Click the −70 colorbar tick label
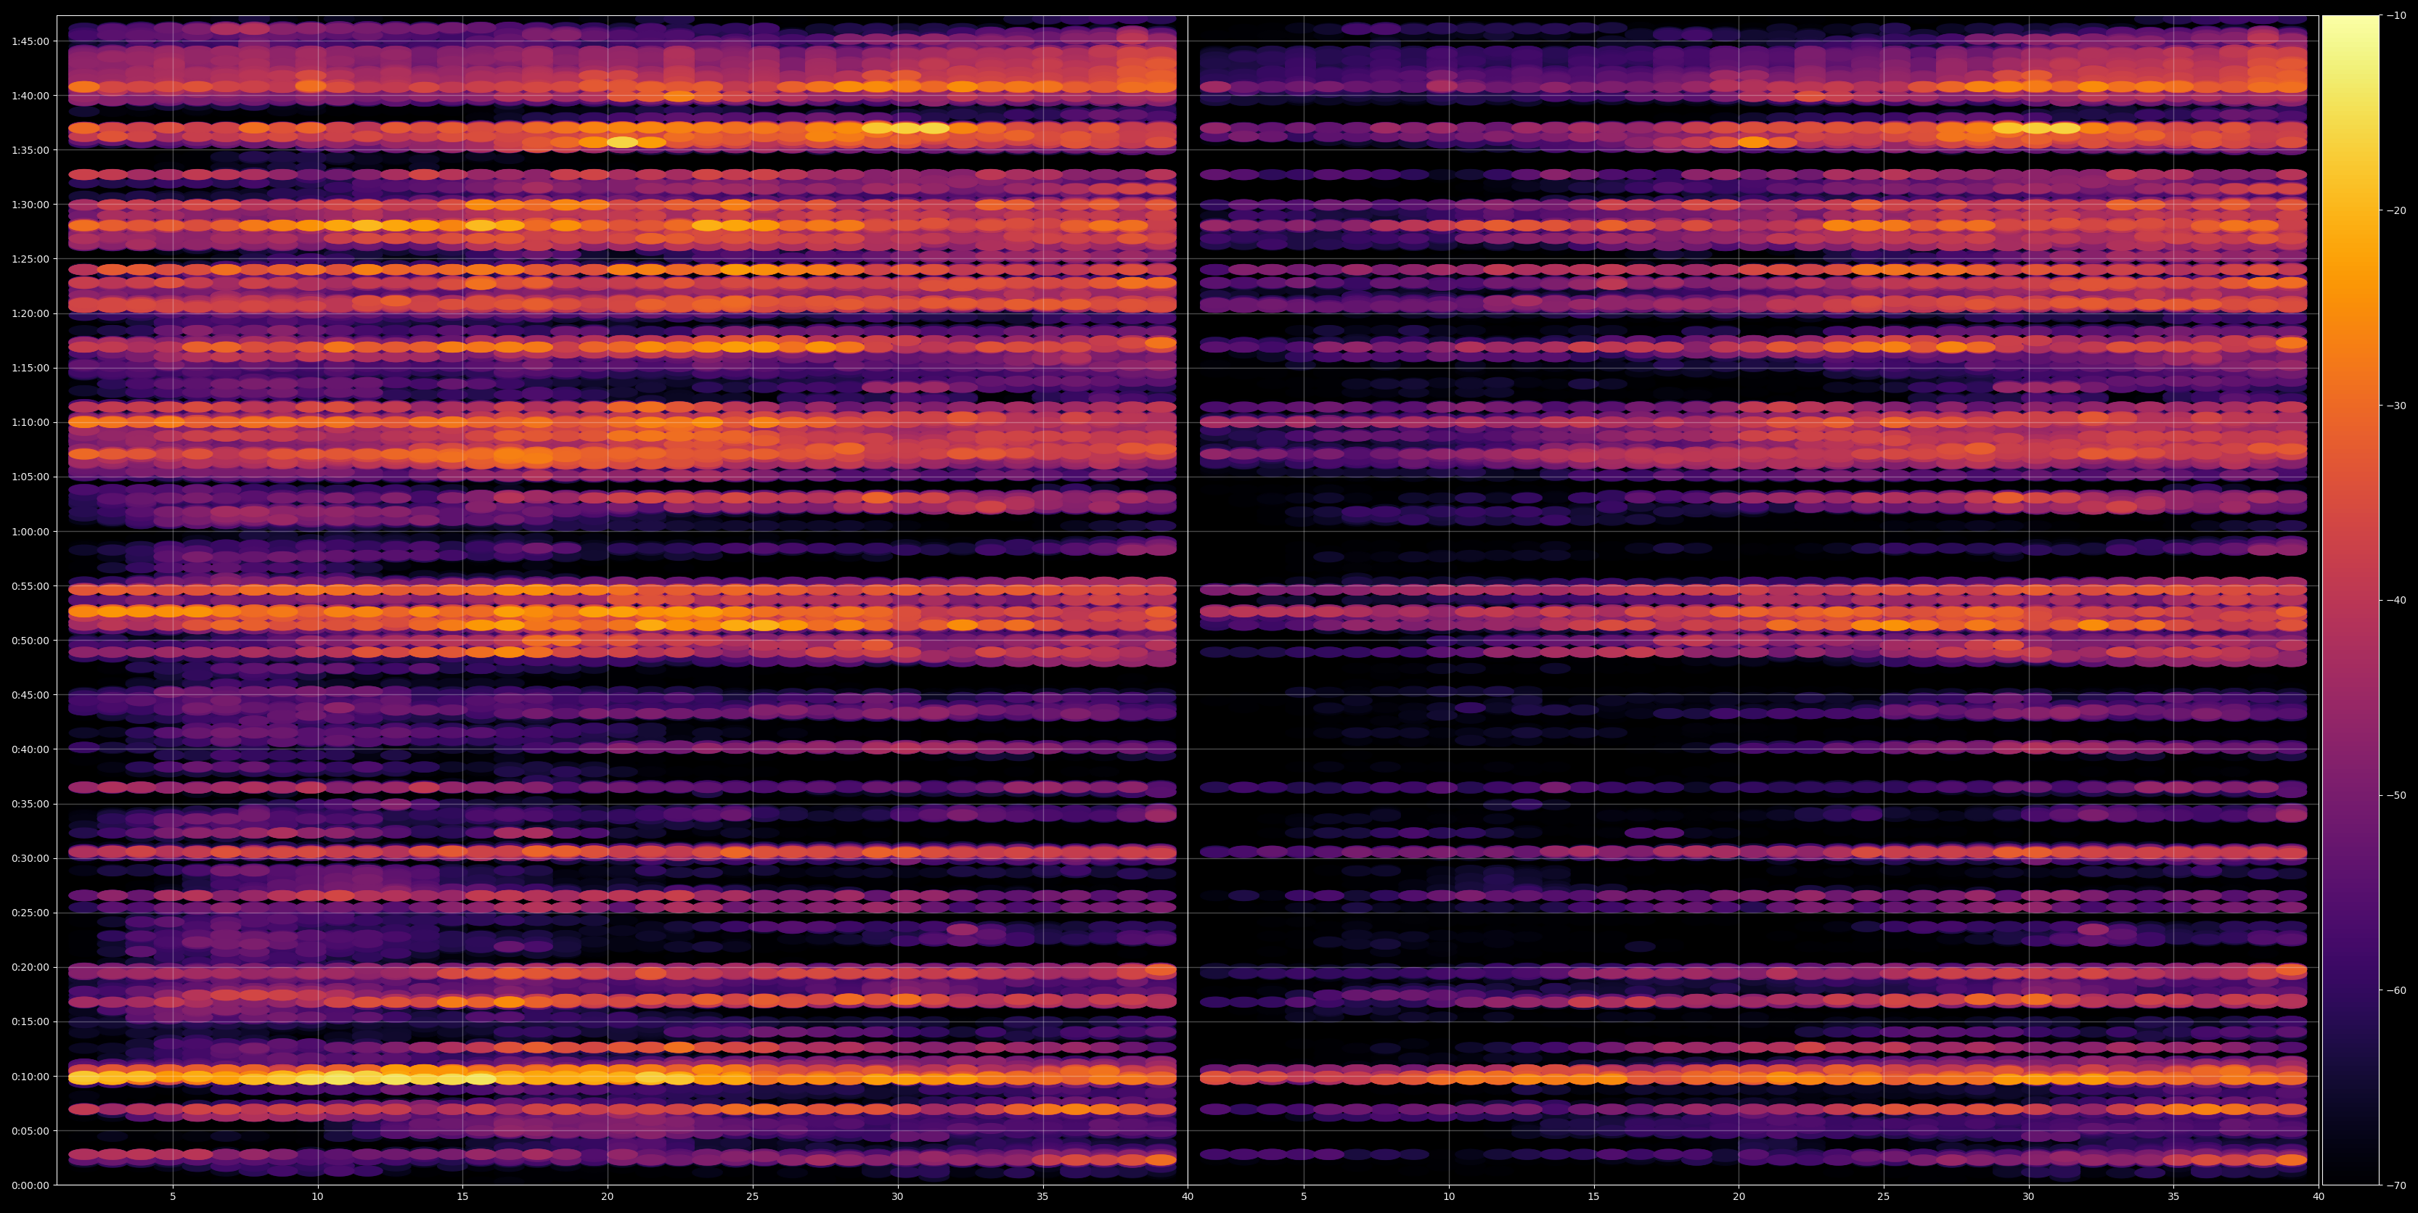2418x1213 pixels. click(2396, 1185)
